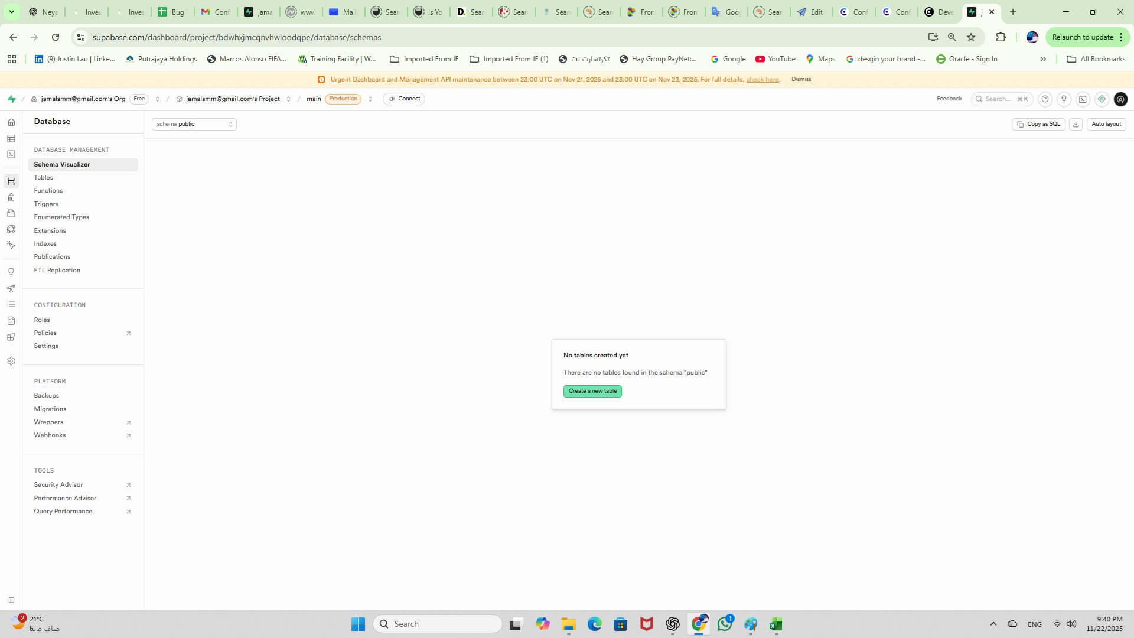Open the account avatar menu
The image size is (1134, 638).
1120,99
